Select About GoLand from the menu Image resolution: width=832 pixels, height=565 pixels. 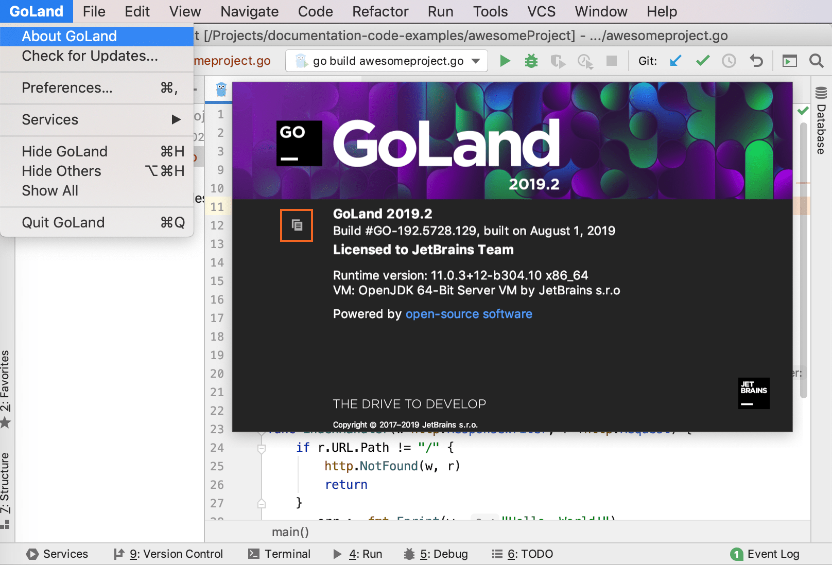(68, 36)
